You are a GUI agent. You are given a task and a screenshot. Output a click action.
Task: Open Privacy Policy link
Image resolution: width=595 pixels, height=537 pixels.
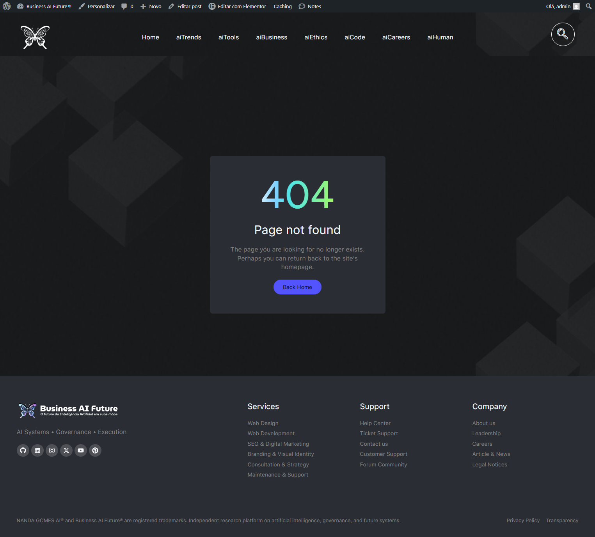pyautogui.click(x=523, y=521)
